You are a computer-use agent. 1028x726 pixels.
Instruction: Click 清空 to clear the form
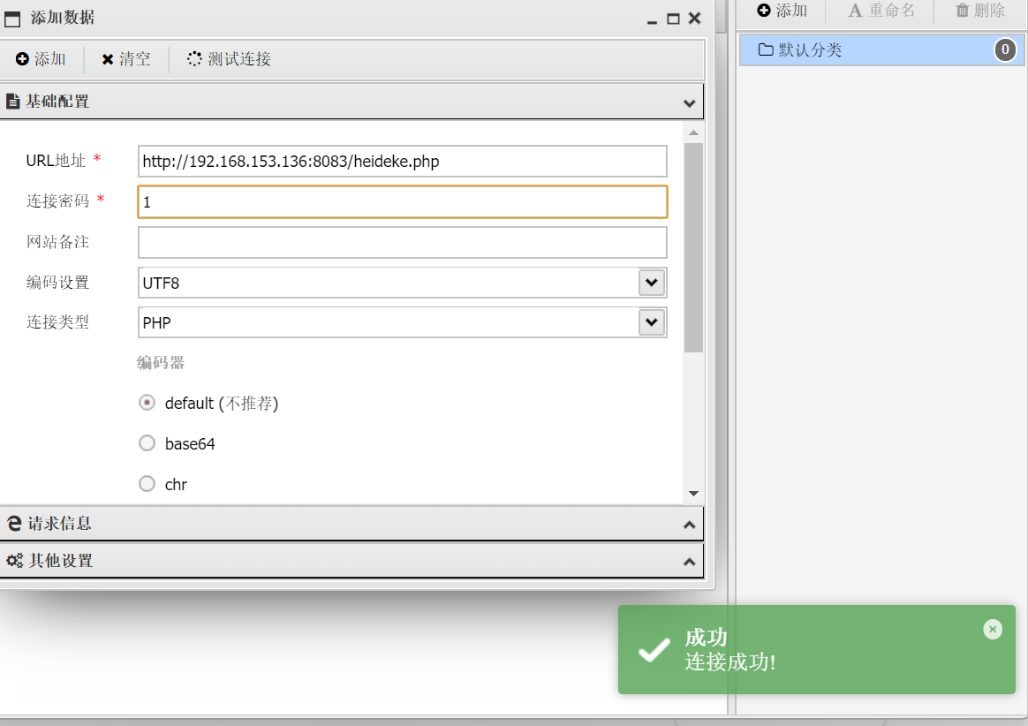pyautogui.click(x=126, y=59)
